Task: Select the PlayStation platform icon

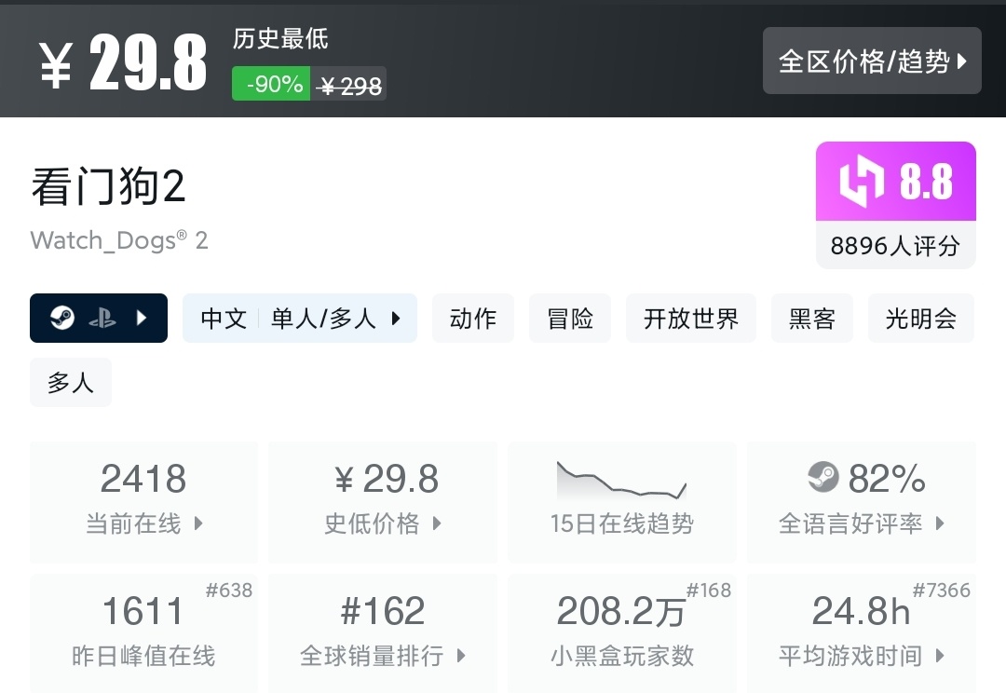Action: click(104, 318)
